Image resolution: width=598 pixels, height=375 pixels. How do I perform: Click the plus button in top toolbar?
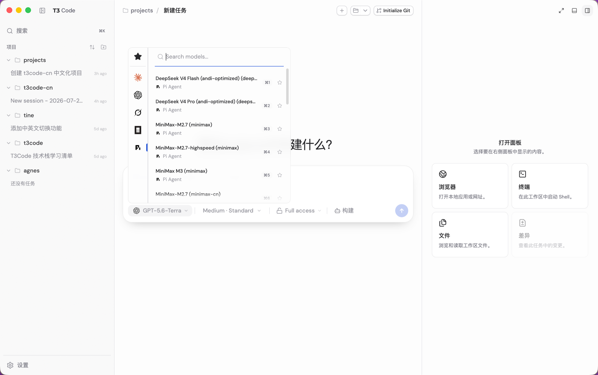coord(342,11)
